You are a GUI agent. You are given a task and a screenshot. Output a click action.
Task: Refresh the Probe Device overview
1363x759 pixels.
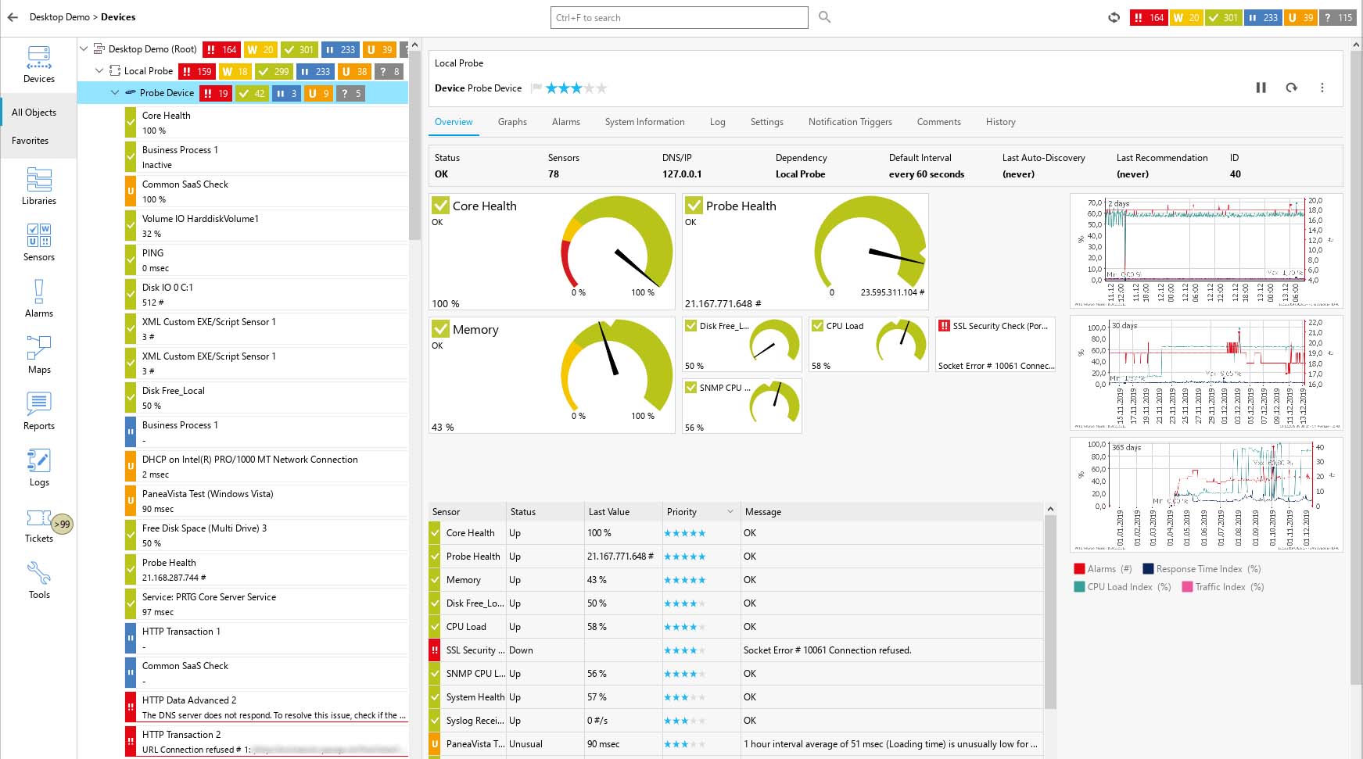click(x=1291, y=88)
